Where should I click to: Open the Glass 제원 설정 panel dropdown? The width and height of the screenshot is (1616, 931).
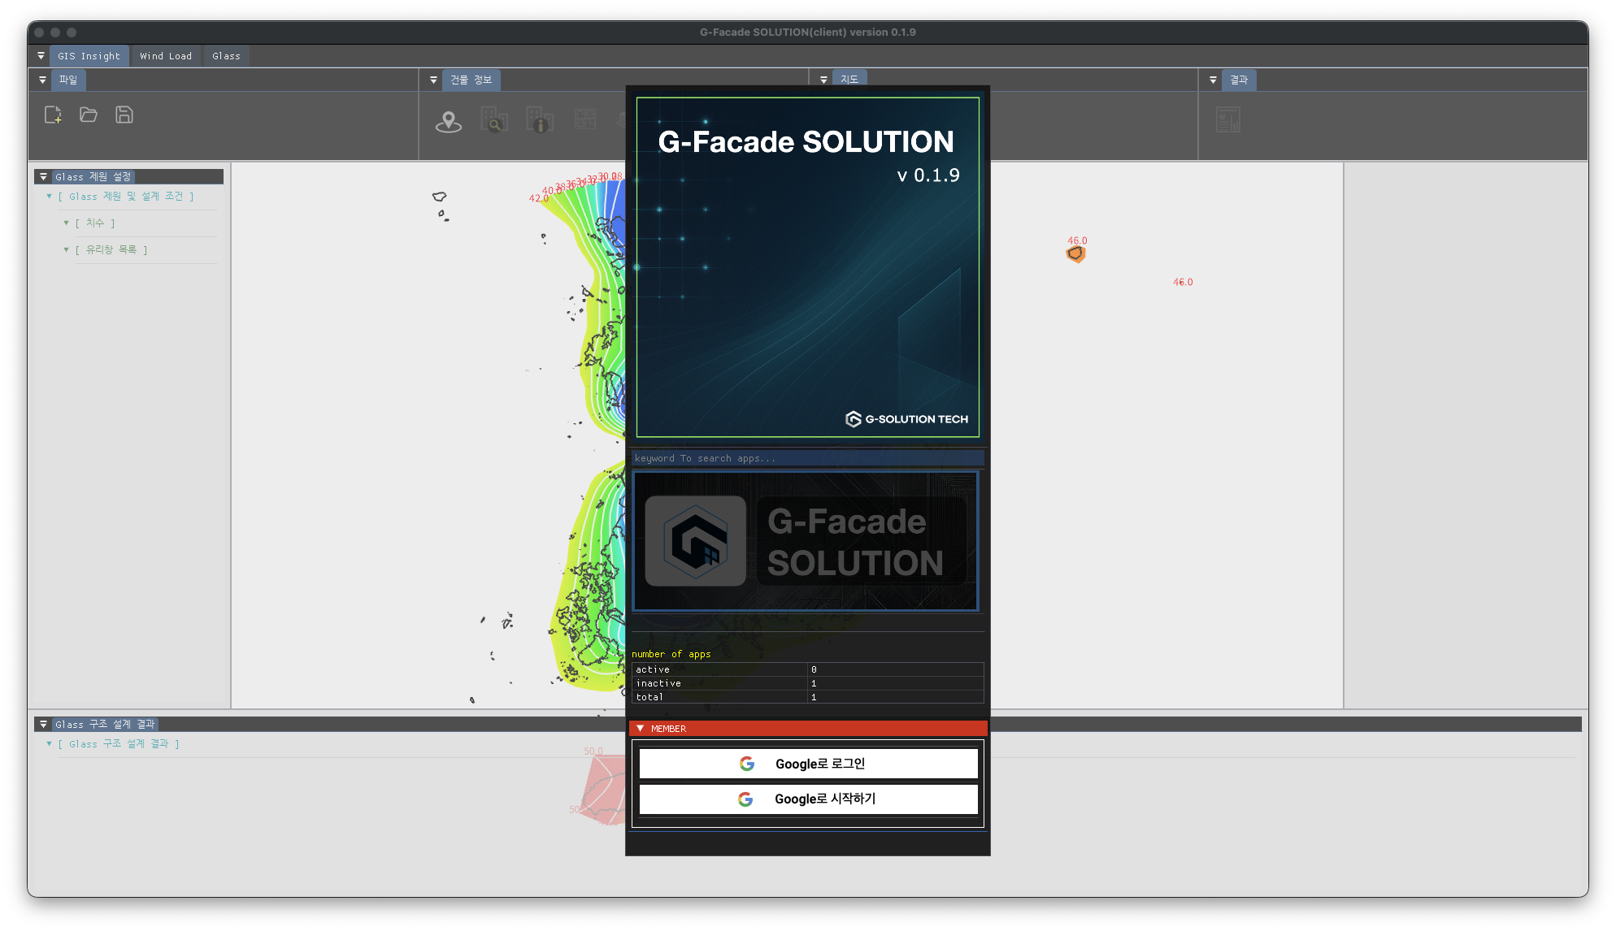click(x=44, y=176)
